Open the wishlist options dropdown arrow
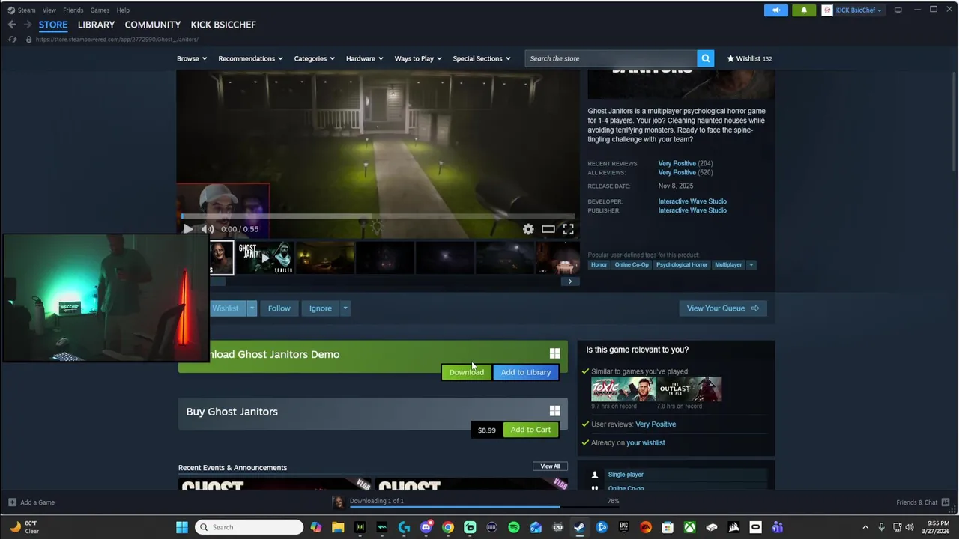This screenshot has width=959, height=539. coord(252,308)
